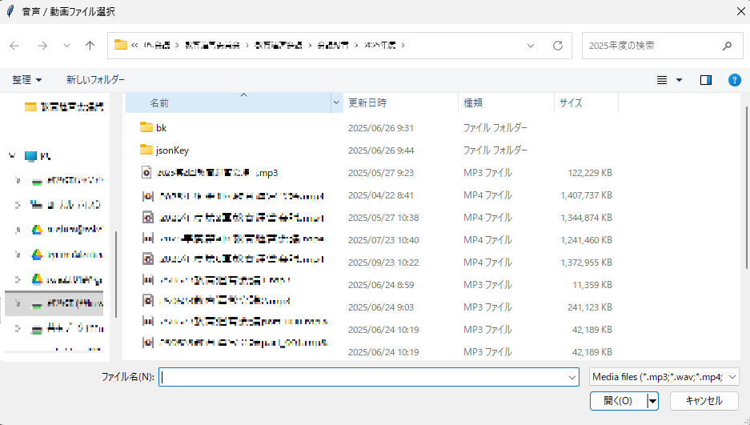
Task: Click the folder icon in address bar
Action: point(121,45)
